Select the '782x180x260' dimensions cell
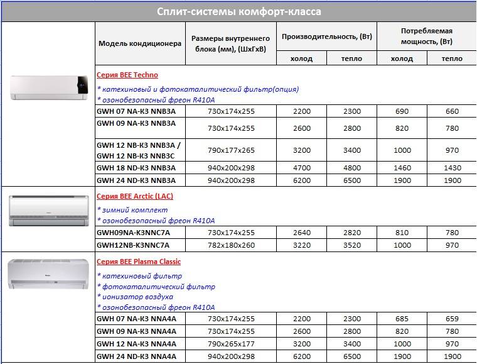The image size is (477, 364). pos(231,245)
